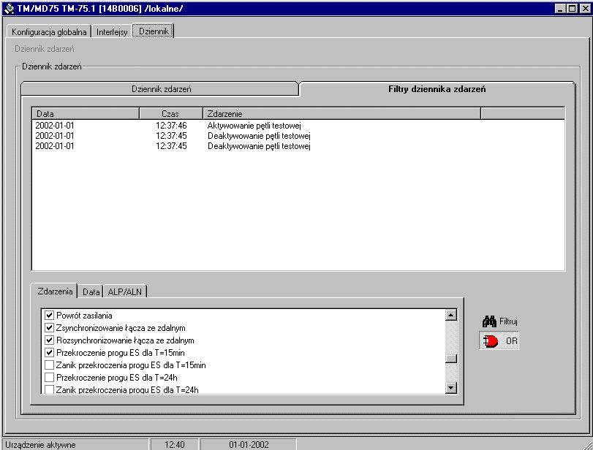
Task: Select the Dziennik tab
Action: [153, 31]
